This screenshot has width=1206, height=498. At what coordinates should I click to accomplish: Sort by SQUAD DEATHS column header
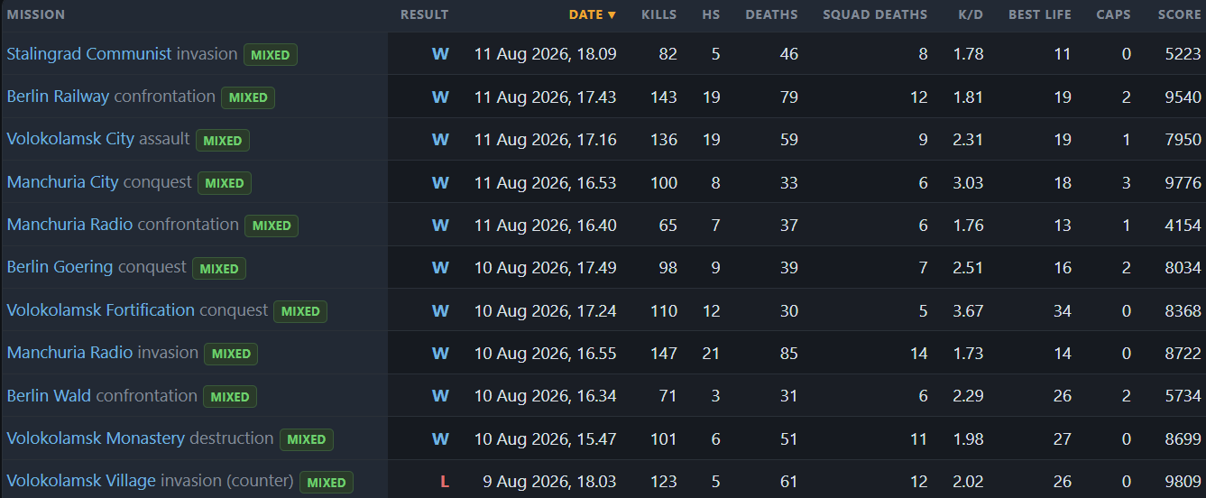(875, 14)
